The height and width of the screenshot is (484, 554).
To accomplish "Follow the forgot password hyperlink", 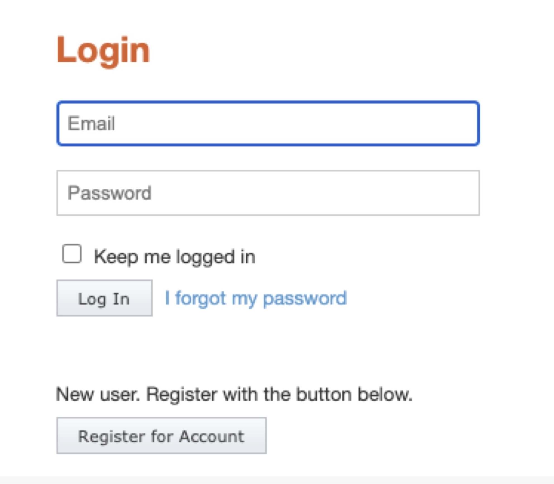I will click(x=255, y=298).
